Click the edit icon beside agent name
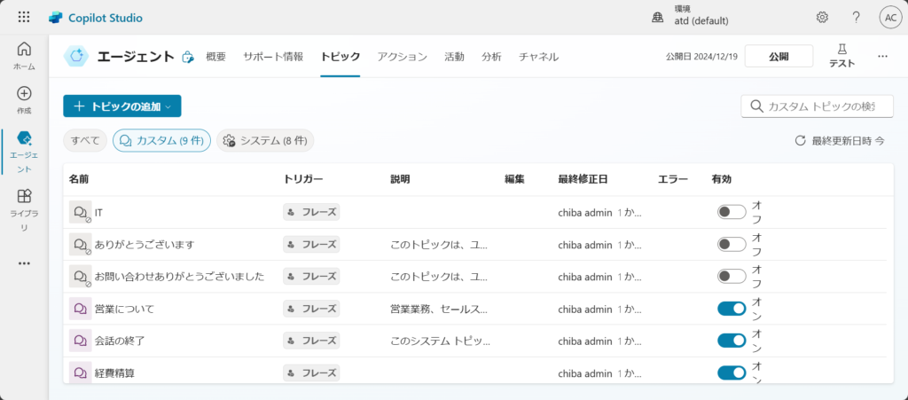Viewport: 908px width, 400px height. (x=187, y=57)
